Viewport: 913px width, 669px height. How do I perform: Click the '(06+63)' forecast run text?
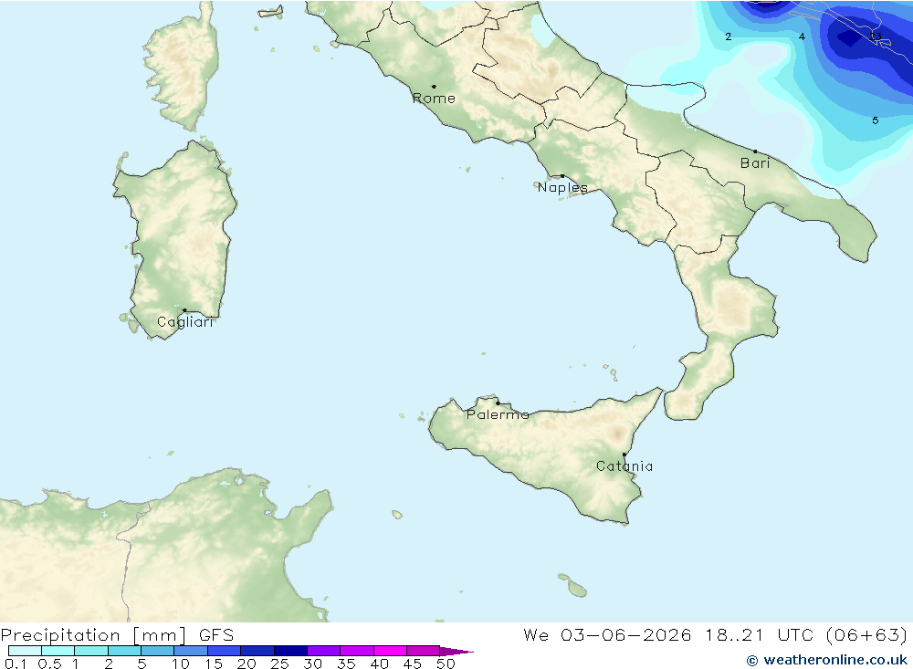tap(866, 634)
